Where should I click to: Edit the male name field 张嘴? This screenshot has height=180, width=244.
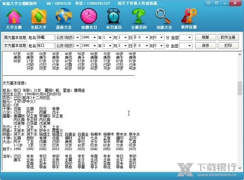[45, 37]
